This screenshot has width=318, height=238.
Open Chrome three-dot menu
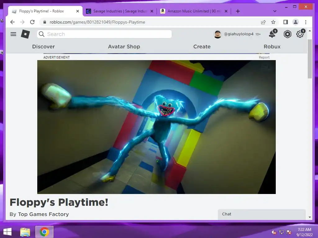(x=306, y=22)
